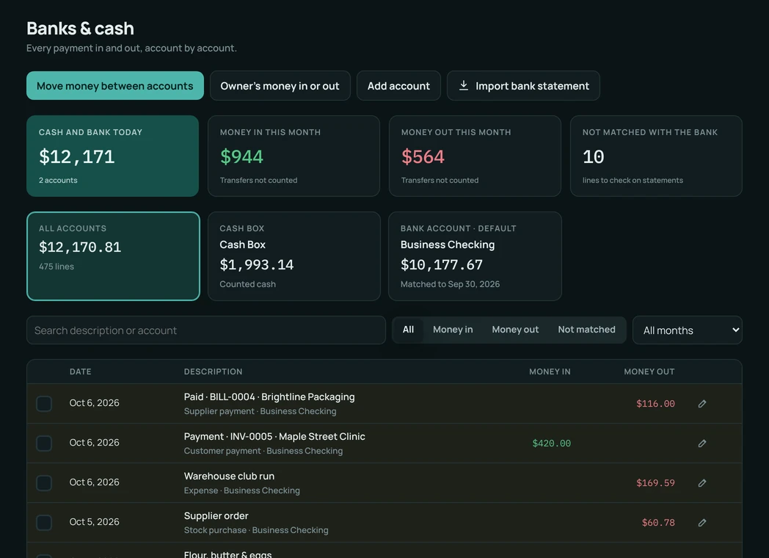The width and height of the screenshot is (769, 558).
Task: Edit the Warehouse club run pencil icon
Action: point(701,483)
